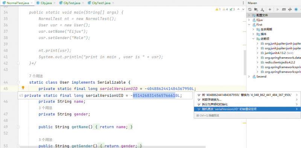Image resolution: width=301 pixels, height=148 pixels.
Task: Execute Maven goal with m icon
Action: click(x=284, y=9)
